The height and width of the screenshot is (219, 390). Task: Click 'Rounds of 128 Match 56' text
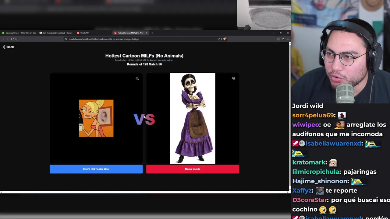coord(144,64)
